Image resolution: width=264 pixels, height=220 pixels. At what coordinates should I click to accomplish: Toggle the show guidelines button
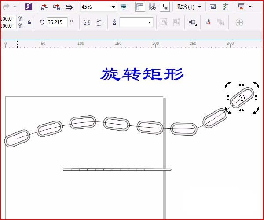[x=165, y=7]
